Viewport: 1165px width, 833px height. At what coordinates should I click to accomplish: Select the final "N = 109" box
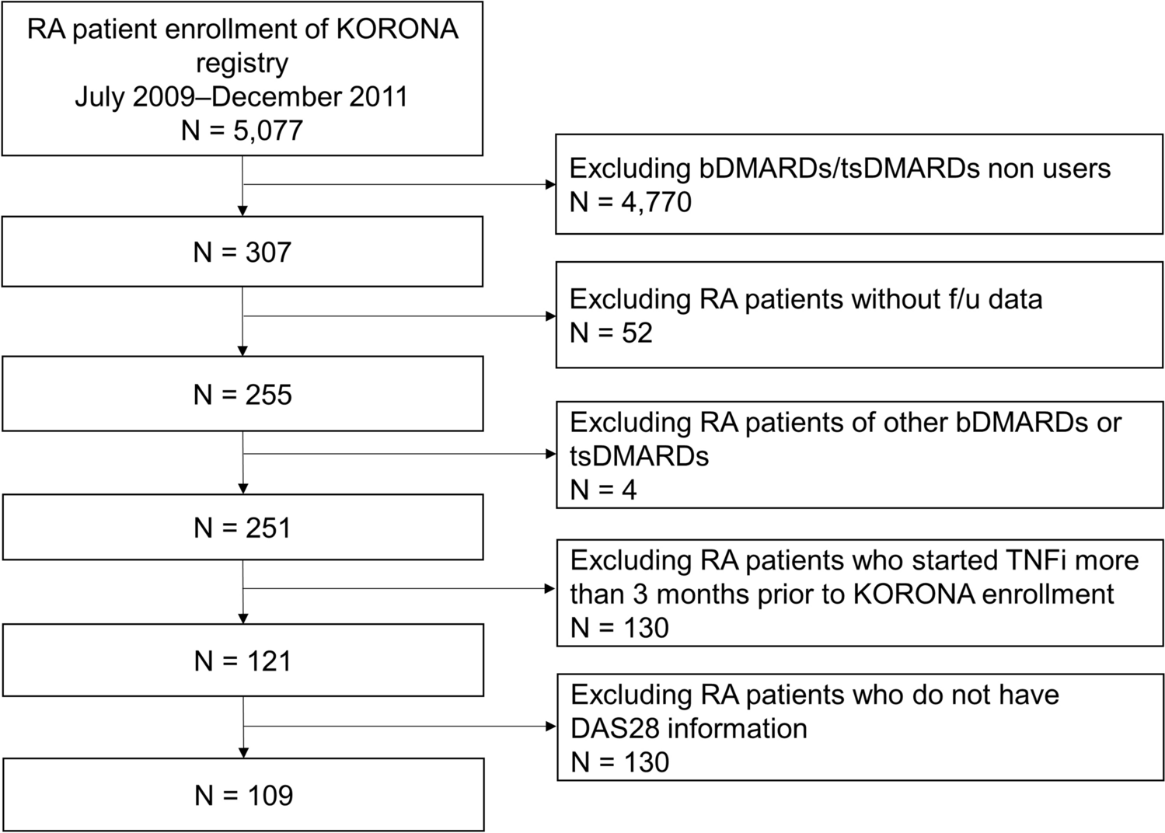tap(242, 795)
